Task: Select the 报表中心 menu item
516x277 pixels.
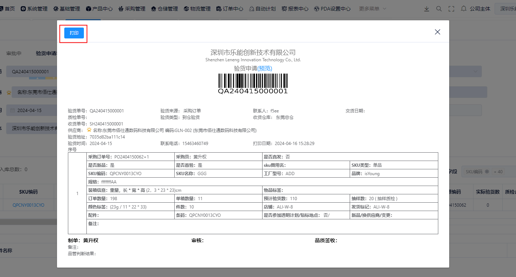Action: click(x=295, y=9)
